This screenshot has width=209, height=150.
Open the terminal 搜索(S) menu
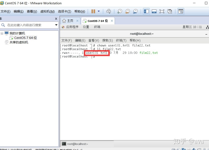pyautogui.click(x=107, y=41)
